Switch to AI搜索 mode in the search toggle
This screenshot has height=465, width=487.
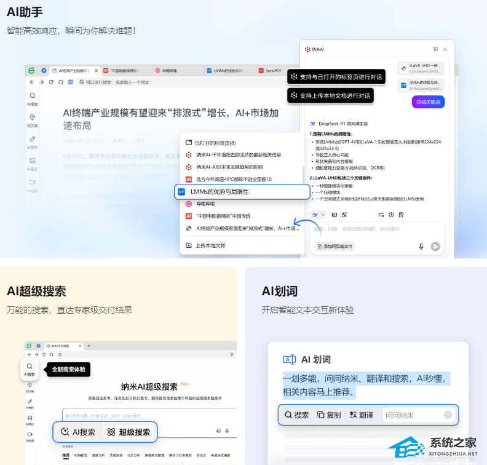coord(78,432)
